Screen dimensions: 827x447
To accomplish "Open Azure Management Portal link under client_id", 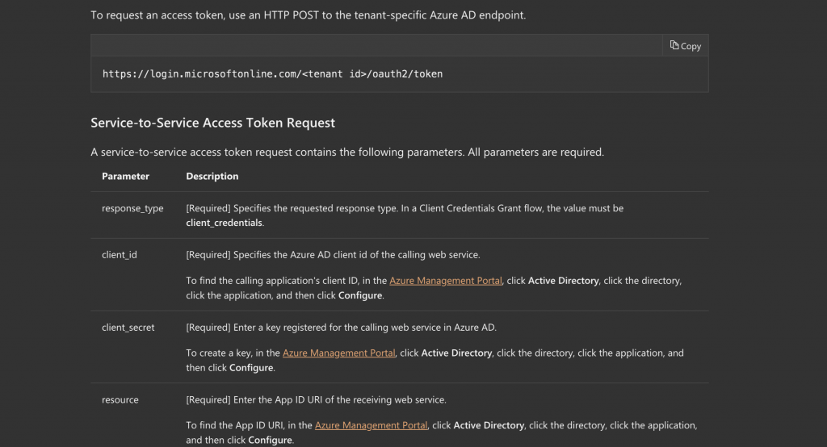I will (x=445, y=281).
